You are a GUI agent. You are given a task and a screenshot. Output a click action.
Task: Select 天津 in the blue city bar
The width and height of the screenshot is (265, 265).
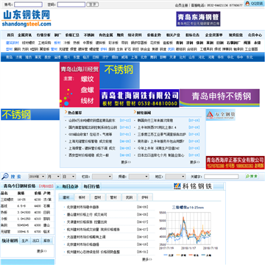173,57
